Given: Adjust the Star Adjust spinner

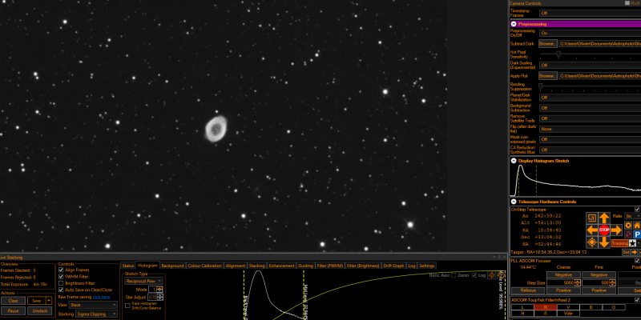Looking at the screenshot, I should pyautogui.click(x=159, y=297).
